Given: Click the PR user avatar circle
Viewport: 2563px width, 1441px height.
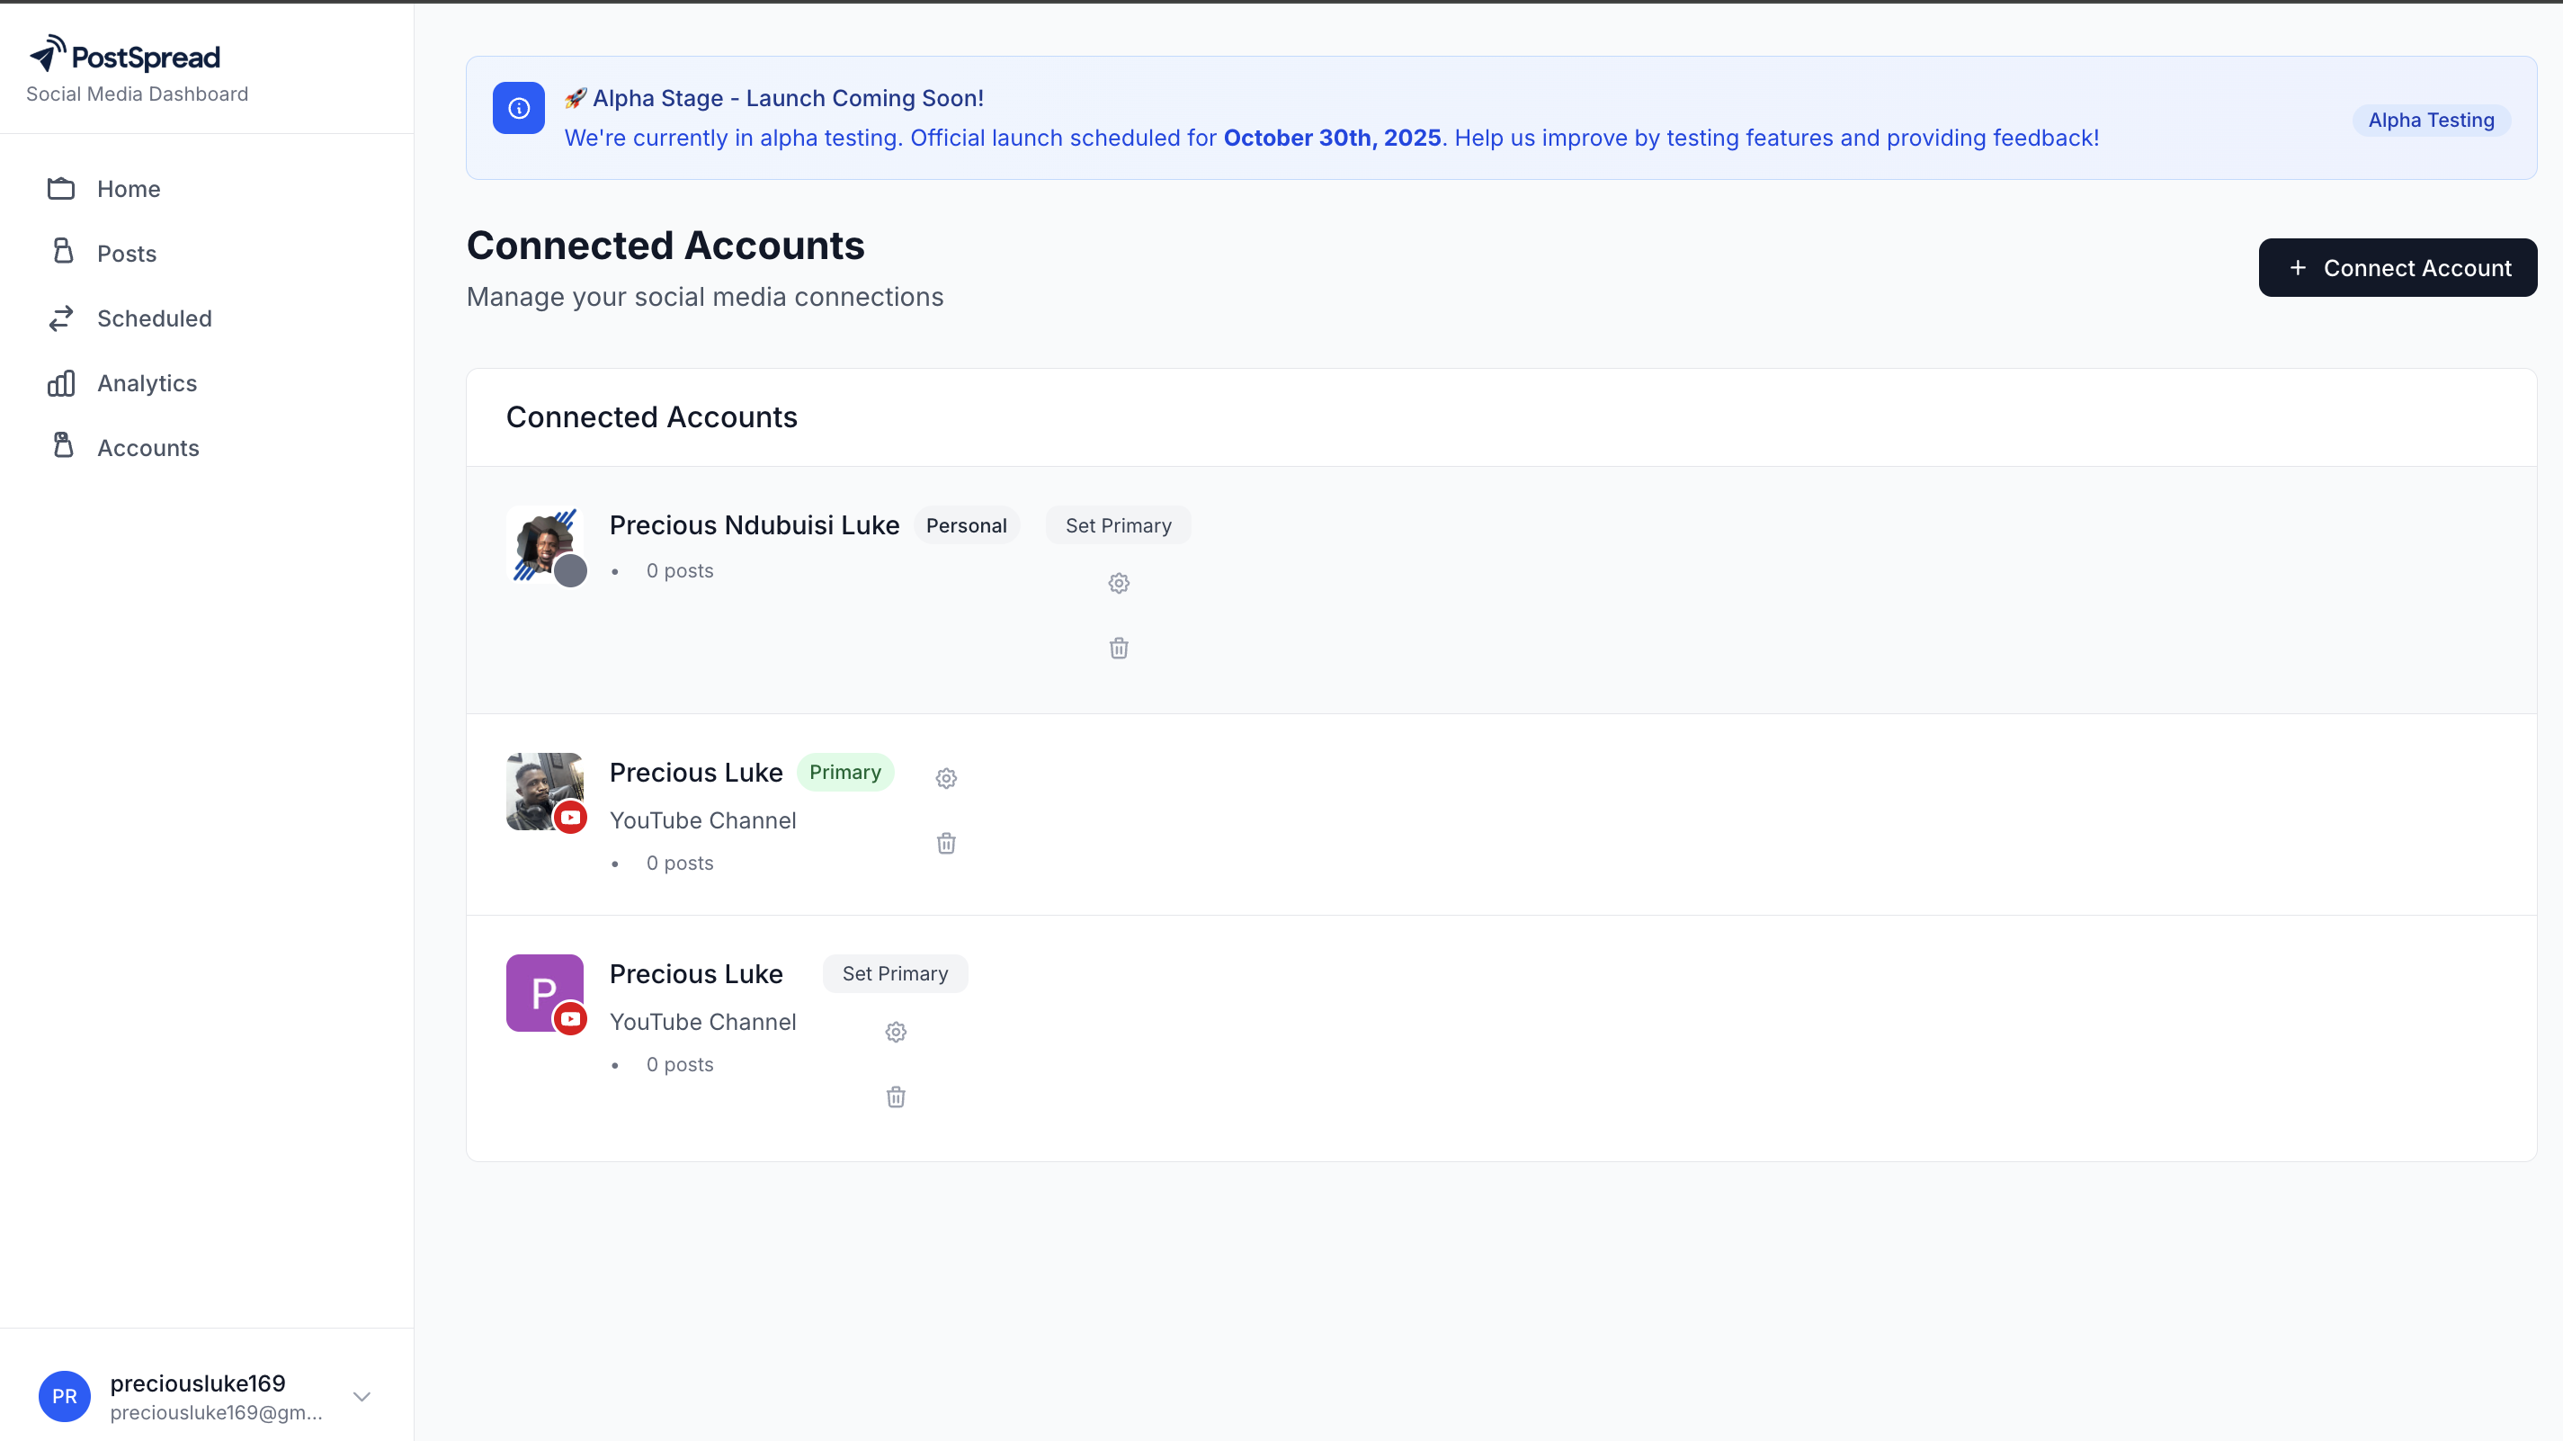Looking at the screenshot, I should point(65,1396).
